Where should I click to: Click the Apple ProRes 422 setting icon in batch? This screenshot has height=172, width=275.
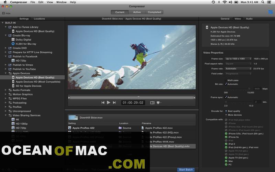70,128
